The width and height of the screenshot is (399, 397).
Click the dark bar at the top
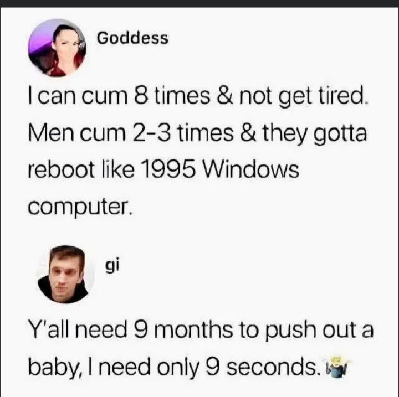pyautogui.click(x=199, y=3)
